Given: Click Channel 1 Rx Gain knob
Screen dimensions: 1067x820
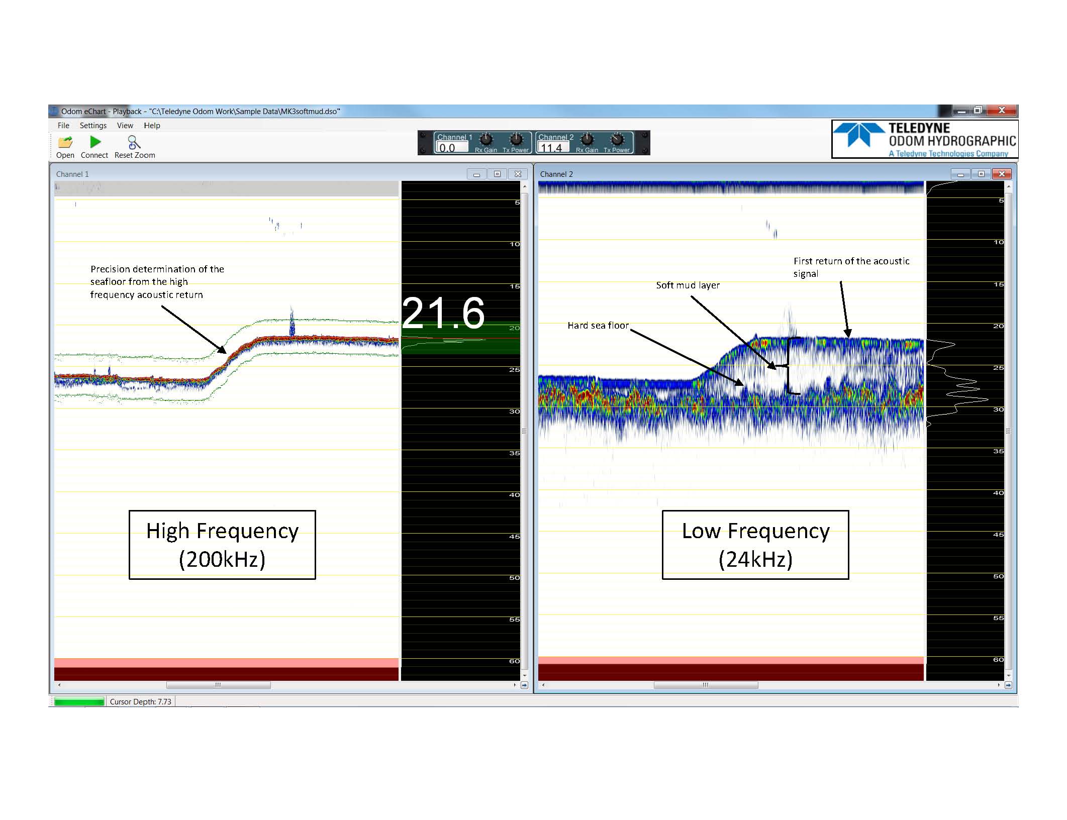Looking at the screenshot, I should (486, 139).
